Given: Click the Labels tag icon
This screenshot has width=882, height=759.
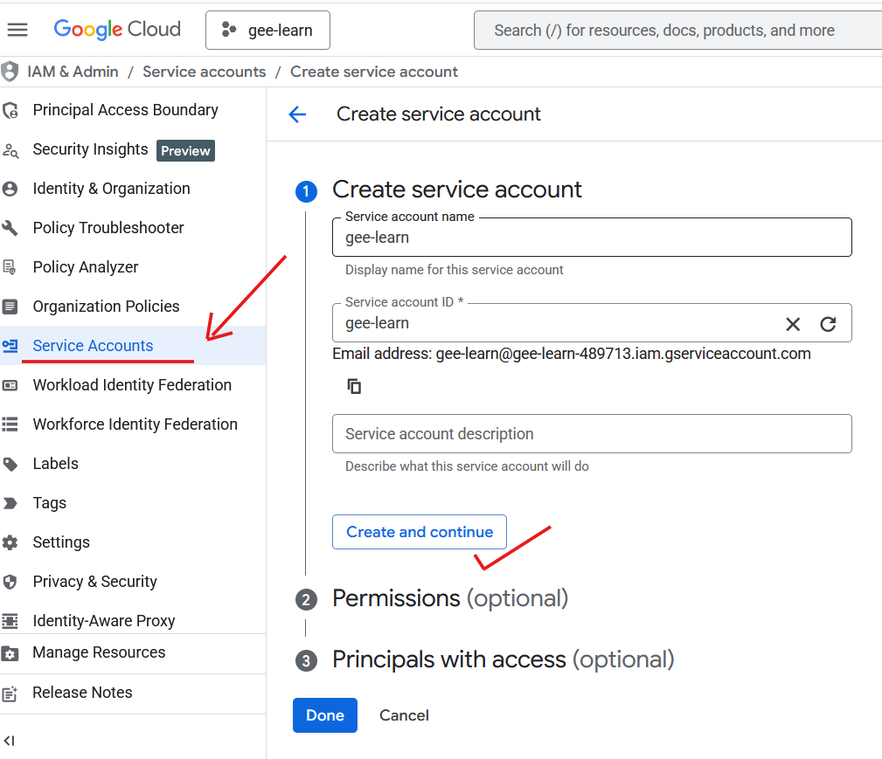Looking at the screenshot, I should pyautogui.click(x=11, y=463).
